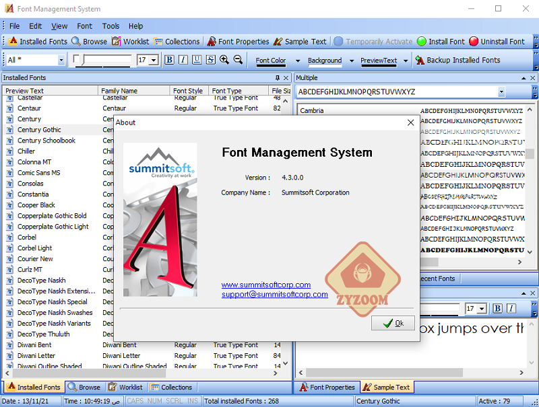Open the font size 17 dropdown
This screenshot has width=539, height=407.
click(154, 60)
